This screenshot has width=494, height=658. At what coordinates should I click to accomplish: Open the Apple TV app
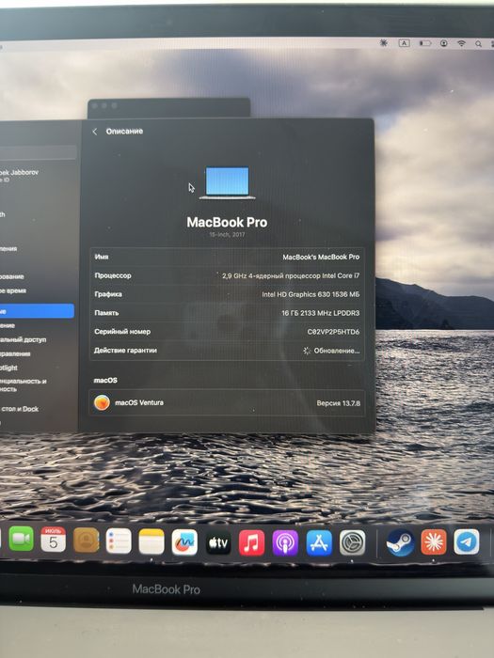218,542
